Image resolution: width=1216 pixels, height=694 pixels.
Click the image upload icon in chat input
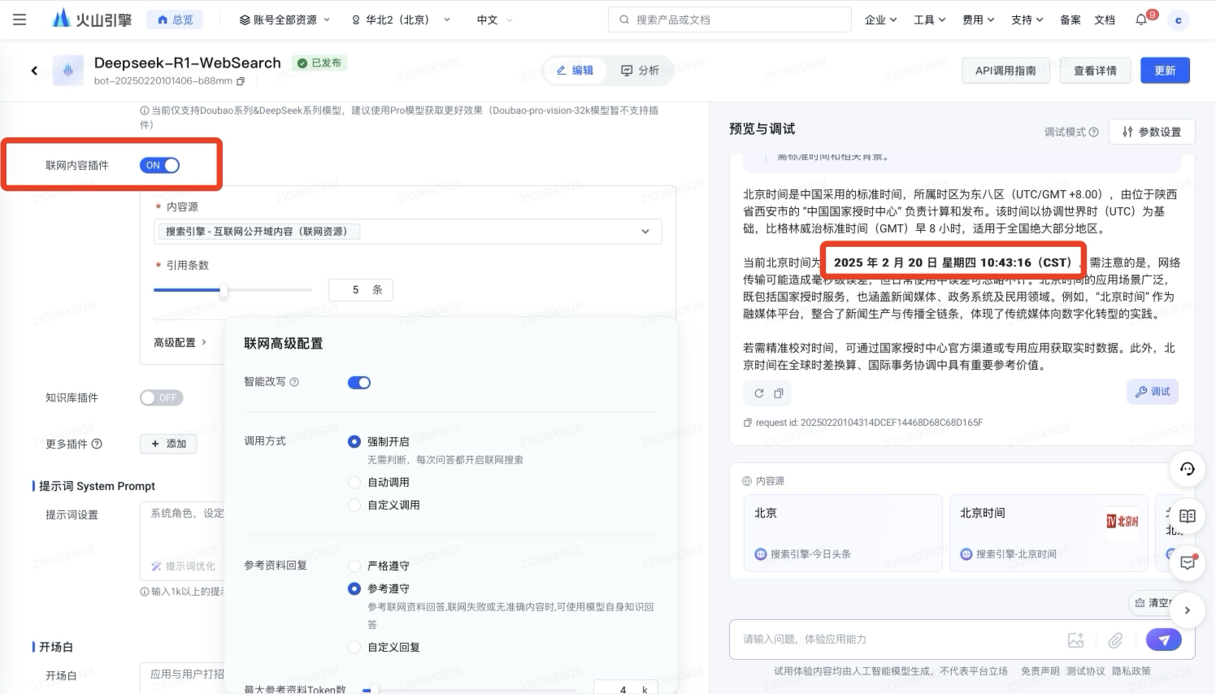click(x=1075, y=640)
